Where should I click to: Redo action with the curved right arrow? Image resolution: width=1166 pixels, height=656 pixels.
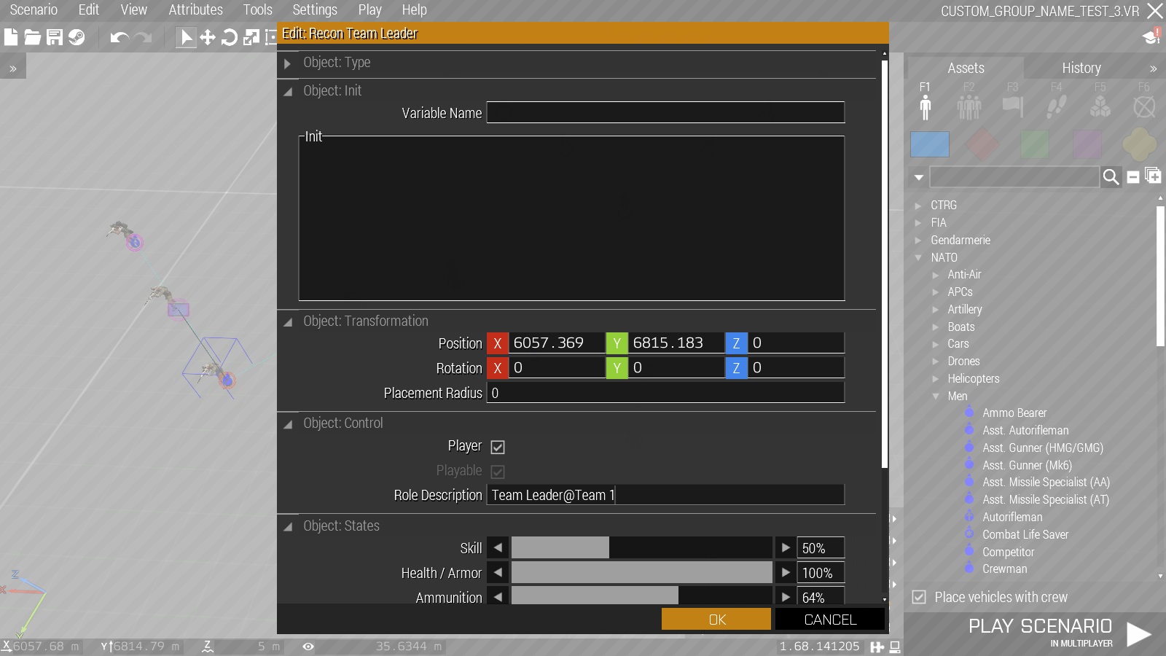(x=143, y=37)
